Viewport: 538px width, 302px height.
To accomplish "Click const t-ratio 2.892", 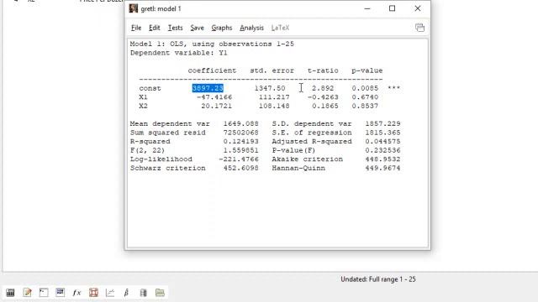I will (x=323, y=88).
